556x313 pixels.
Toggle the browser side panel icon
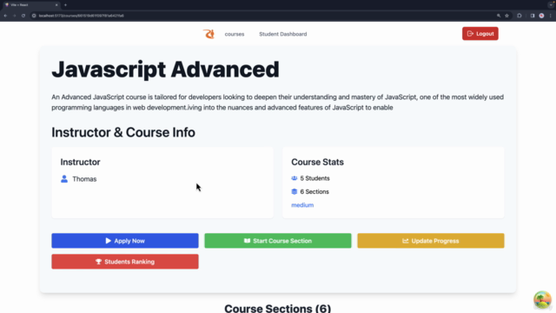coord(533,16)
